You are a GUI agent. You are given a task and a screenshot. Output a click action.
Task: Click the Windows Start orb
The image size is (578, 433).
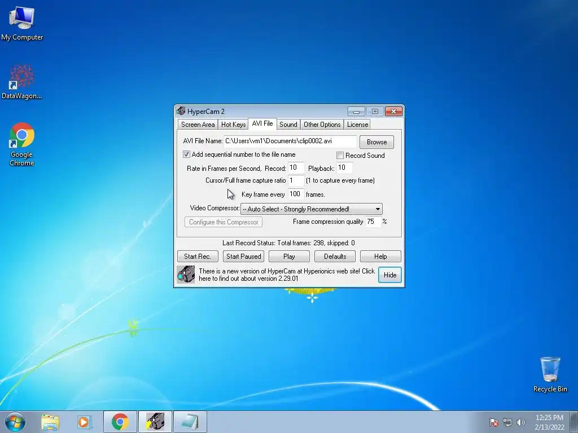pyautogui.click(x=15, y=422)
